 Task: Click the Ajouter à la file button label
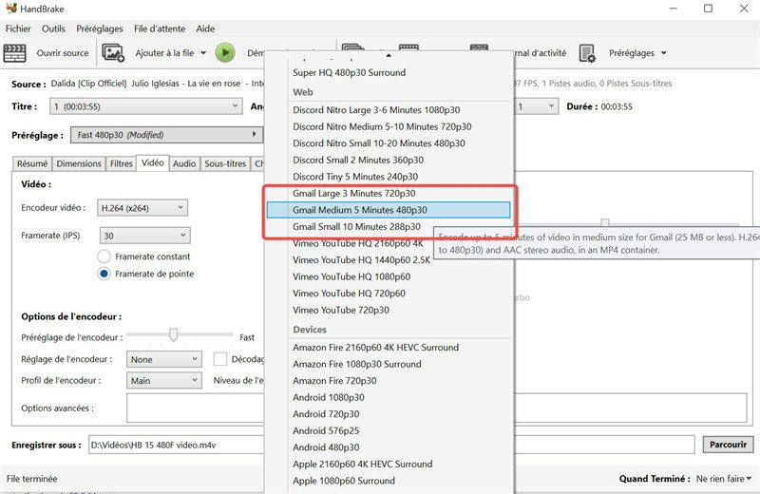coord(164,53)
